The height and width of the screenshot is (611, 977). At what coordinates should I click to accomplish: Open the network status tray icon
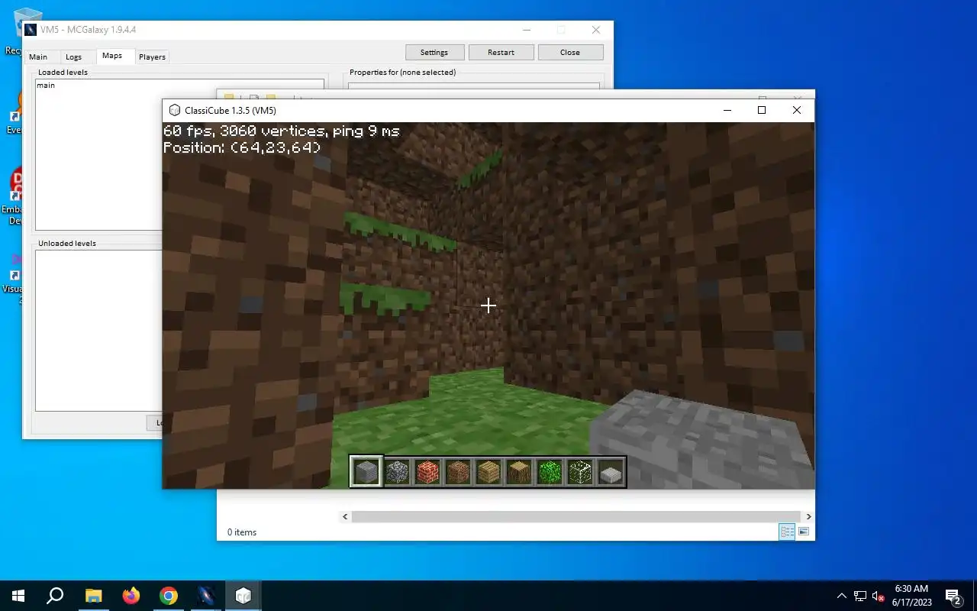point(860,596)
